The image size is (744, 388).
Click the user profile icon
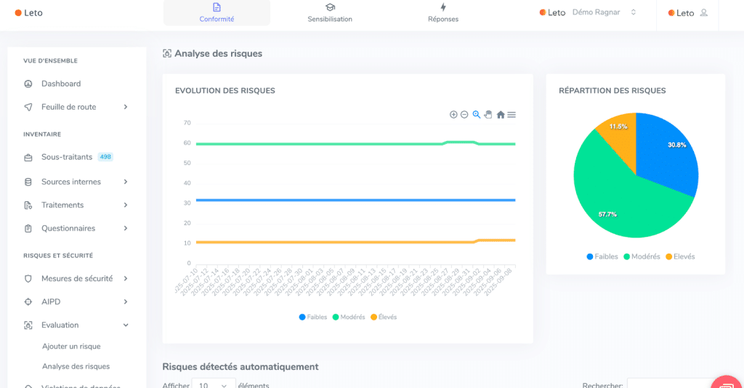tap(703, 13)
